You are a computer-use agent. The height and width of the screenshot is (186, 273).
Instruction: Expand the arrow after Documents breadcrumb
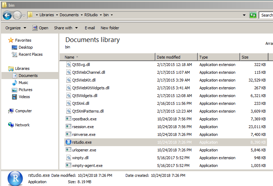pos(82,15)
